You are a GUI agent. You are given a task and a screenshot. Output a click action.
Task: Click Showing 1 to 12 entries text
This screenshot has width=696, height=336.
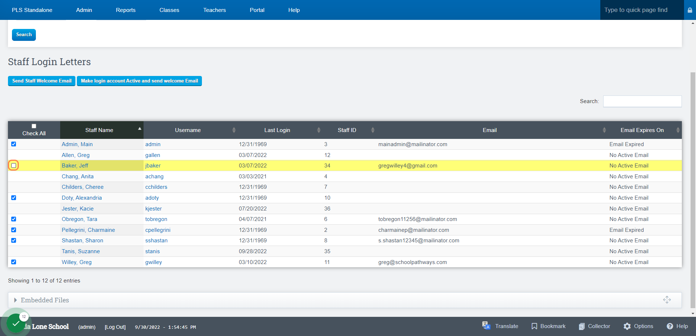coord(44,281)
